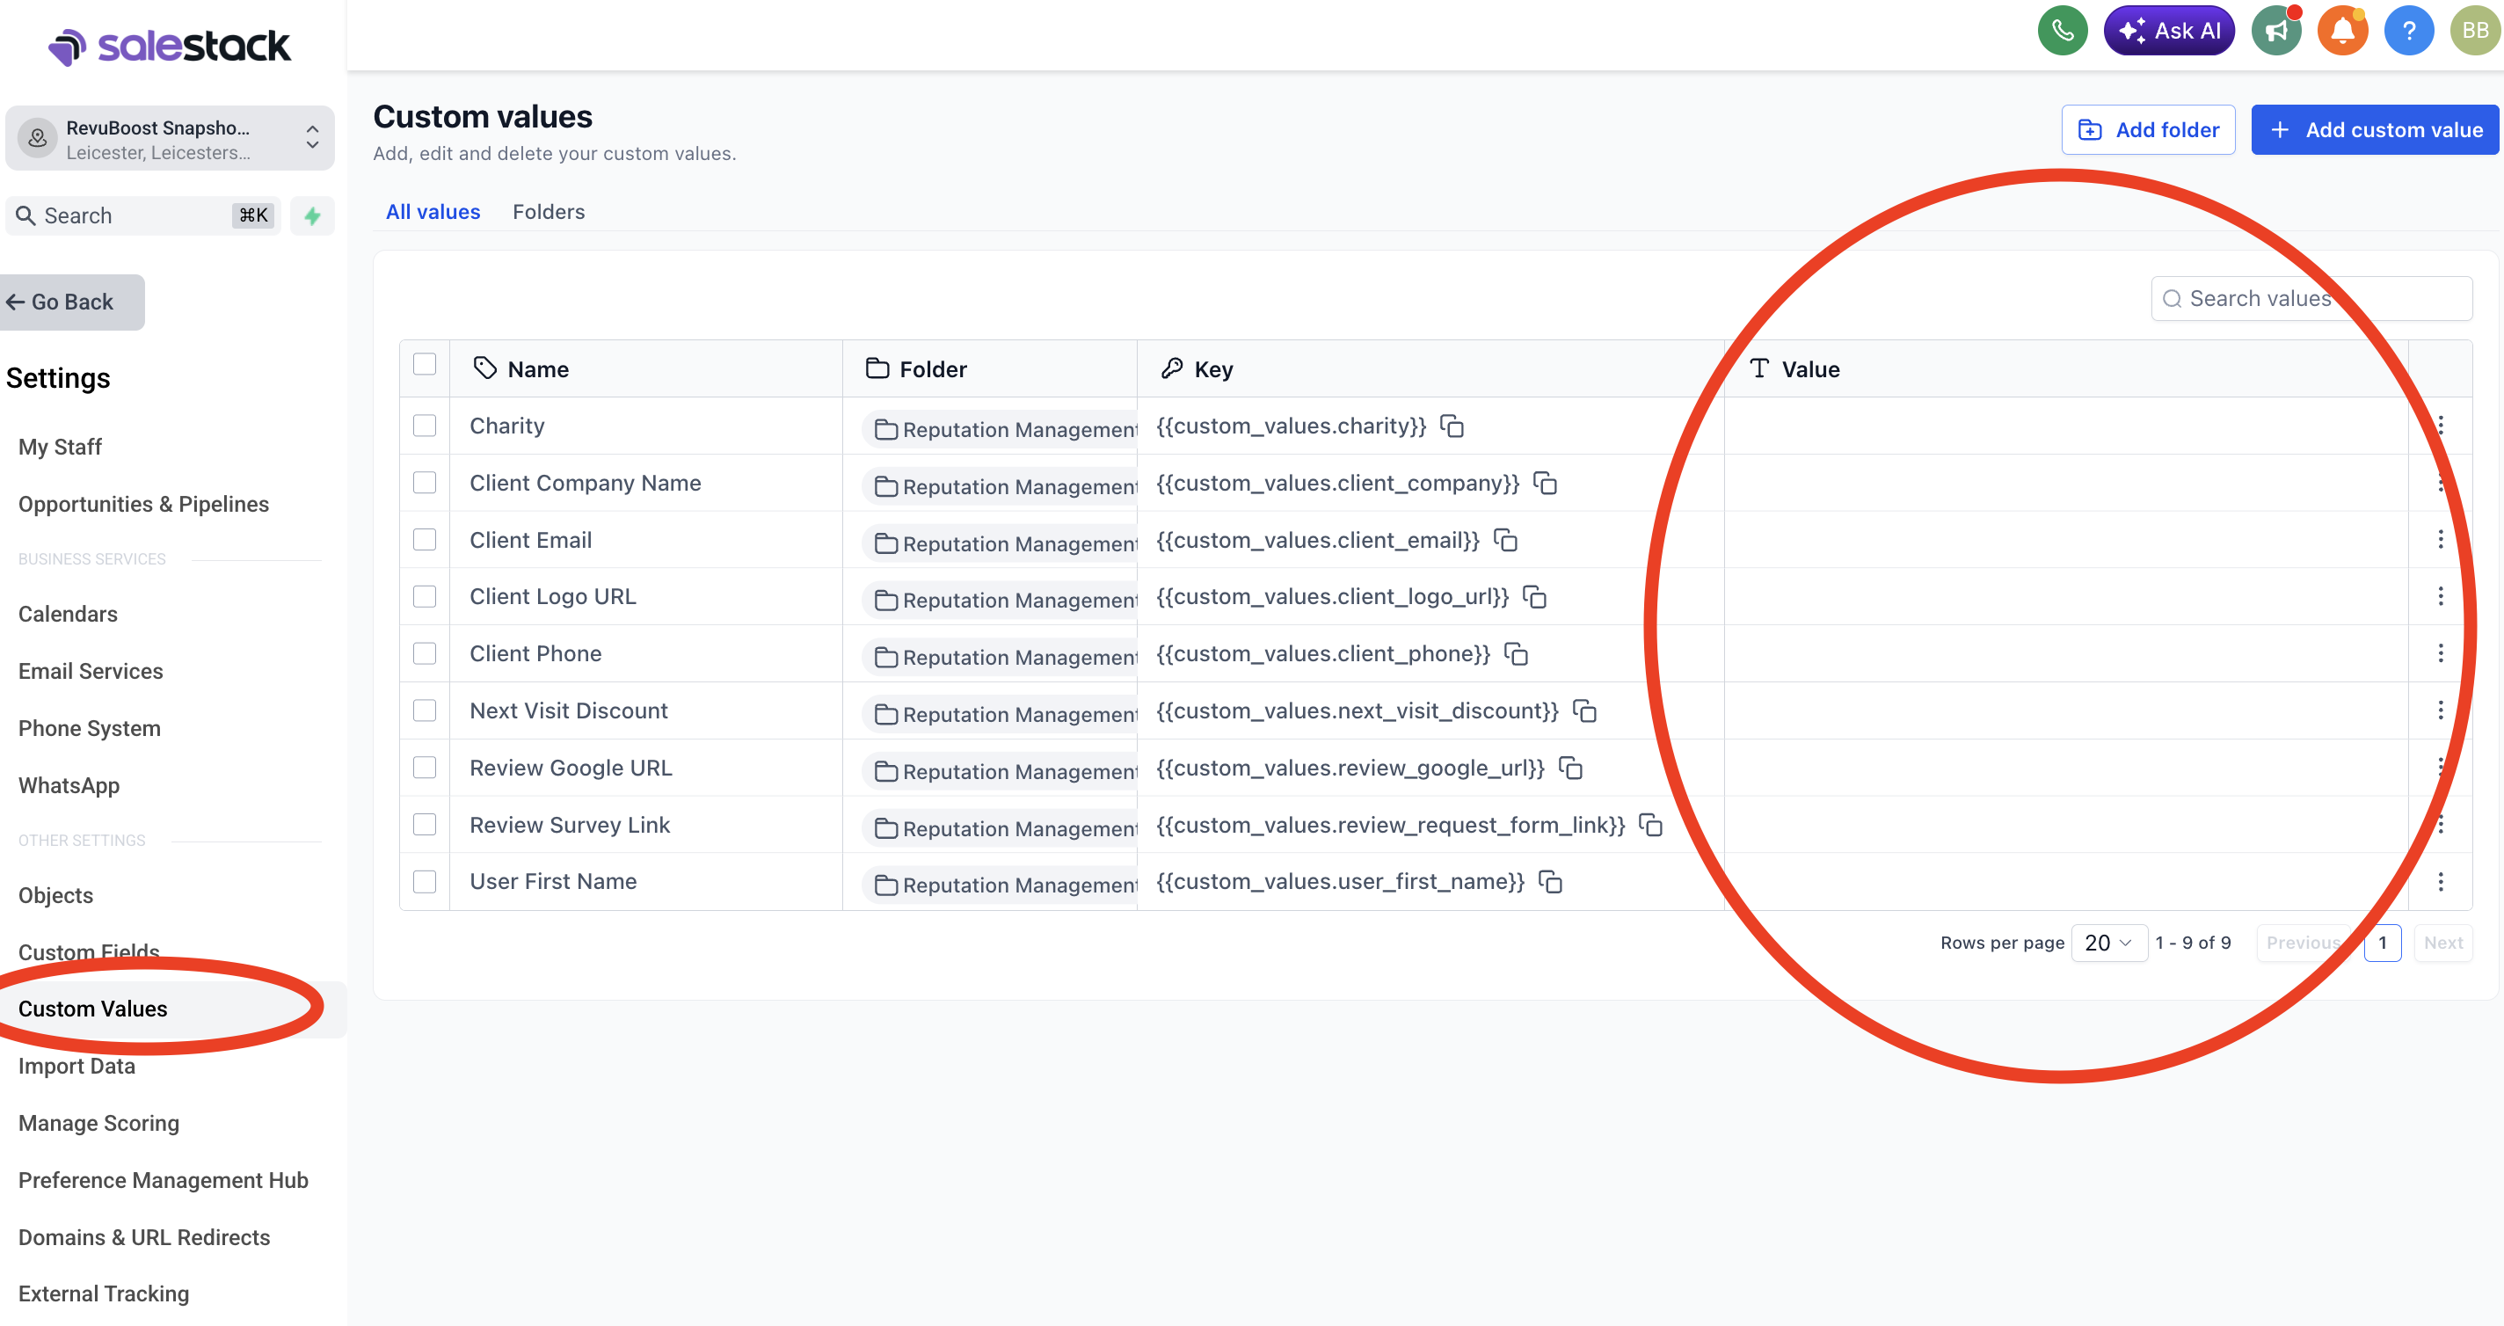Screen dimensions: 2504x1326
Task: Switch to the Folders tab
Action: [x=549, y=212]
